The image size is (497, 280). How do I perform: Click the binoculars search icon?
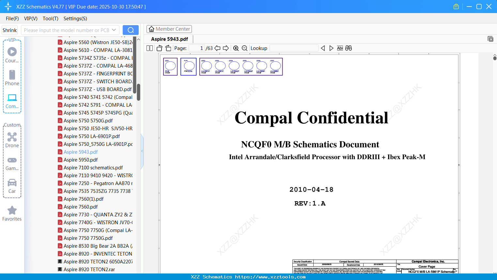tap(349, 48)
